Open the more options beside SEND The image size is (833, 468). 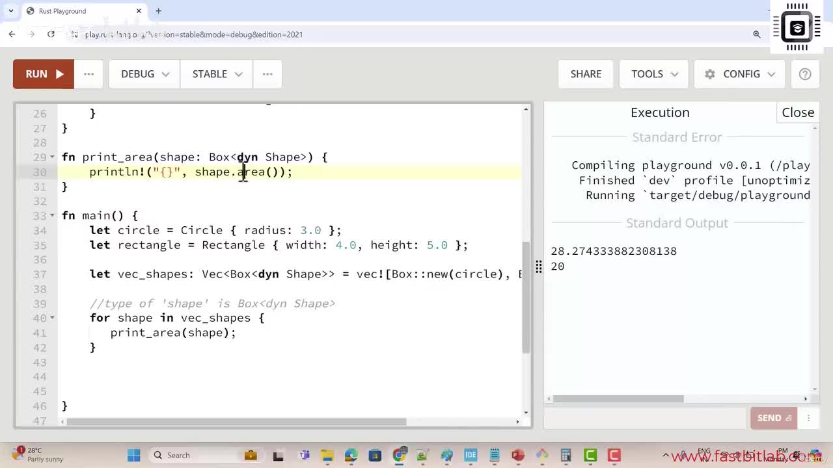(x=808, y=418)
